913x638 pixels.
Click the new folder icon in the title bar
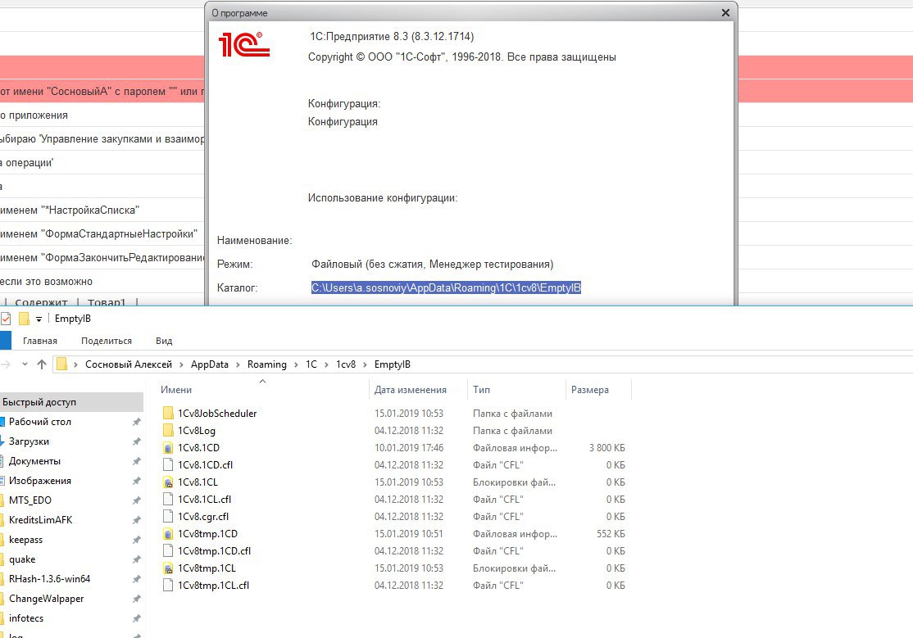[24, 319]
